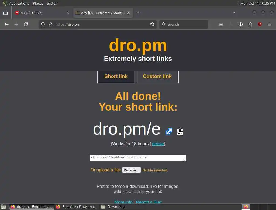Click the Applications menu logo icon
Viewport: 276px width, 210px height.
(5, 3)
